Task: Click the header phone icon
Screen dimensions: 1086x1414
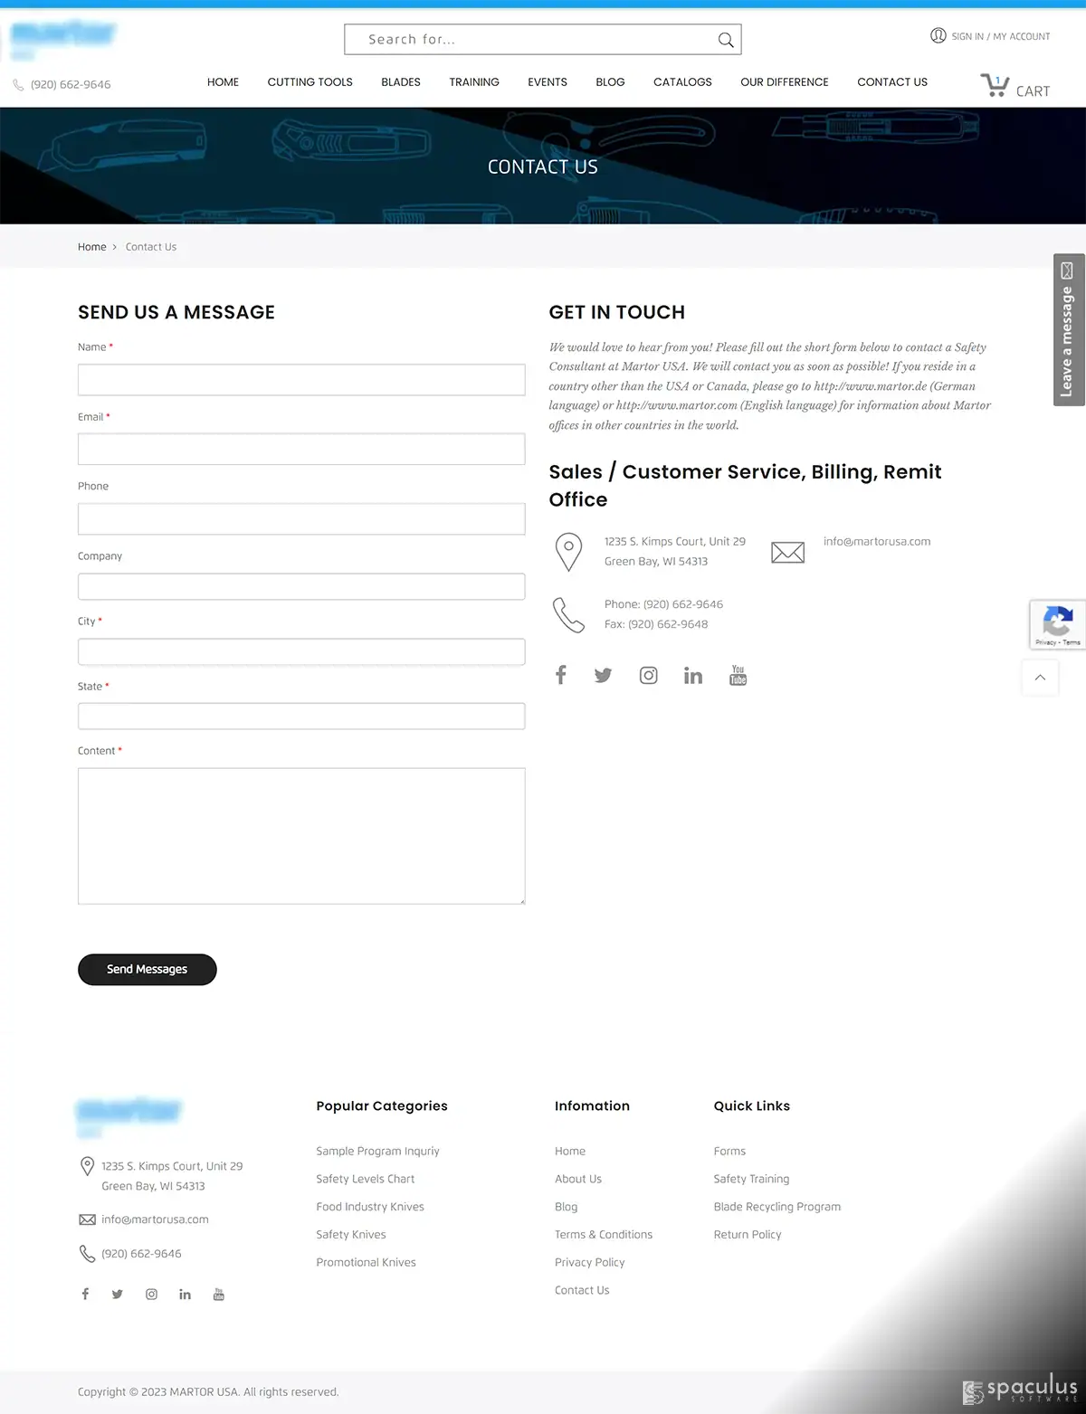Action: 18,85
